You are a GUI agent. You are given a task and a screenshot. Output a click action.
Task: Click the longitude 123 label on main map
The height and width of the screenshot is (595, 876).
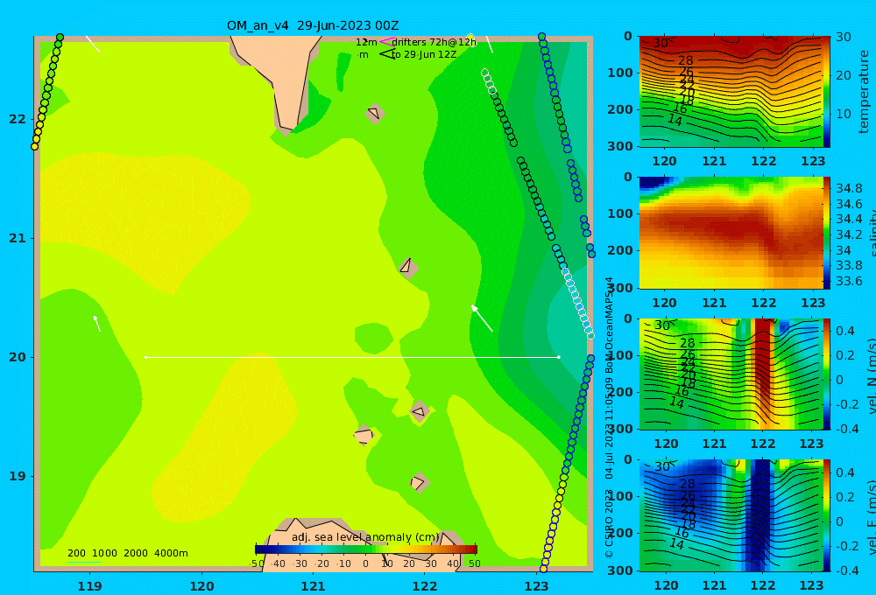click(x=537, y=586)
